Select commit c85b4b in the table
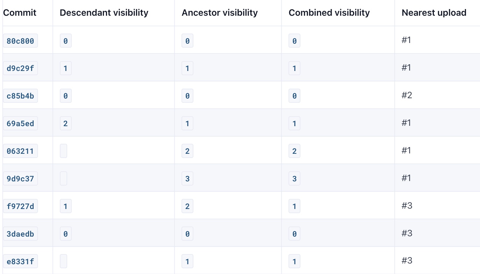The image size is (480, 274). tap(20, 96)
